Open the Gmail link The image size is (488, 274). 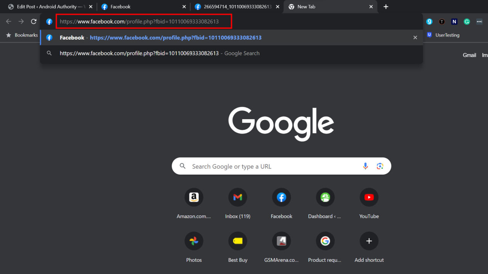click(x=469, y=55)
